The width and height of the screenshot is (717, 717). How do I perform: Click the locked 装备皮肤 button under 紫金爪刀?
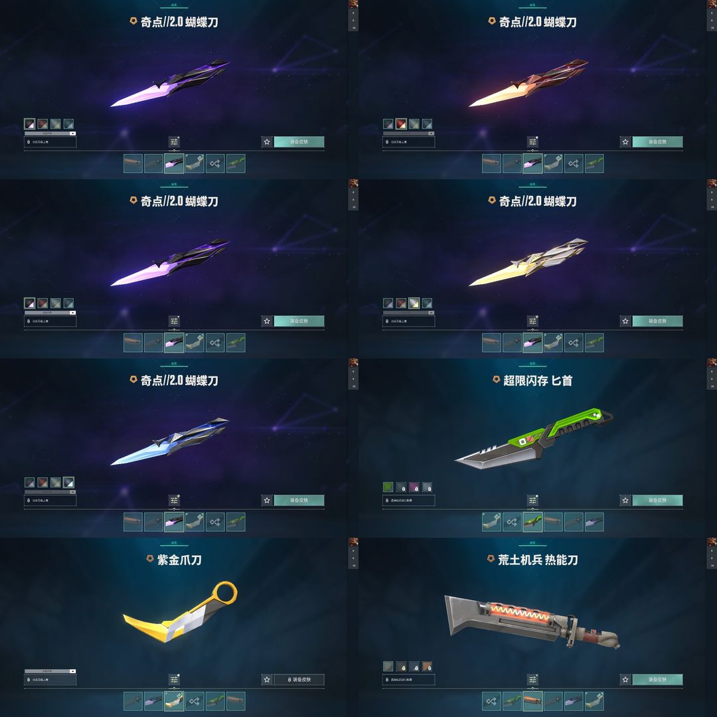(299, 680)
